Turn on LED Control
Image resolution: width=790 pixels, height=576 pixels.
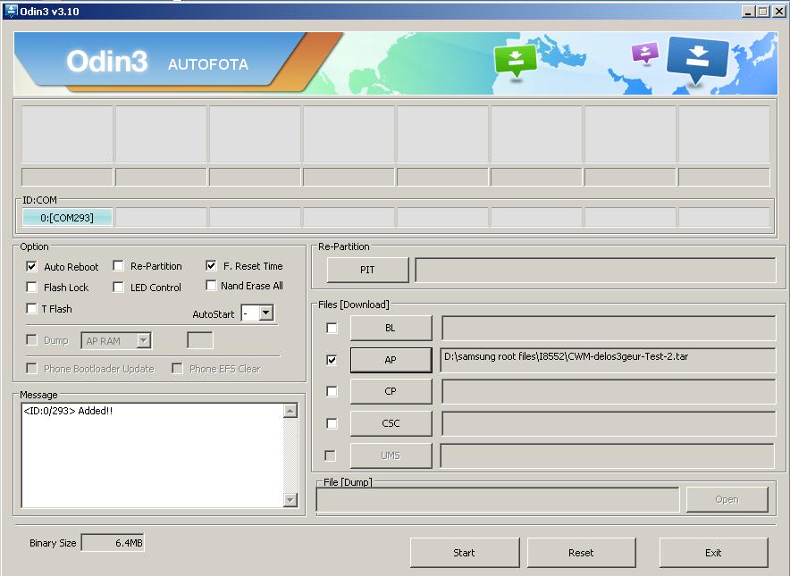118,287
